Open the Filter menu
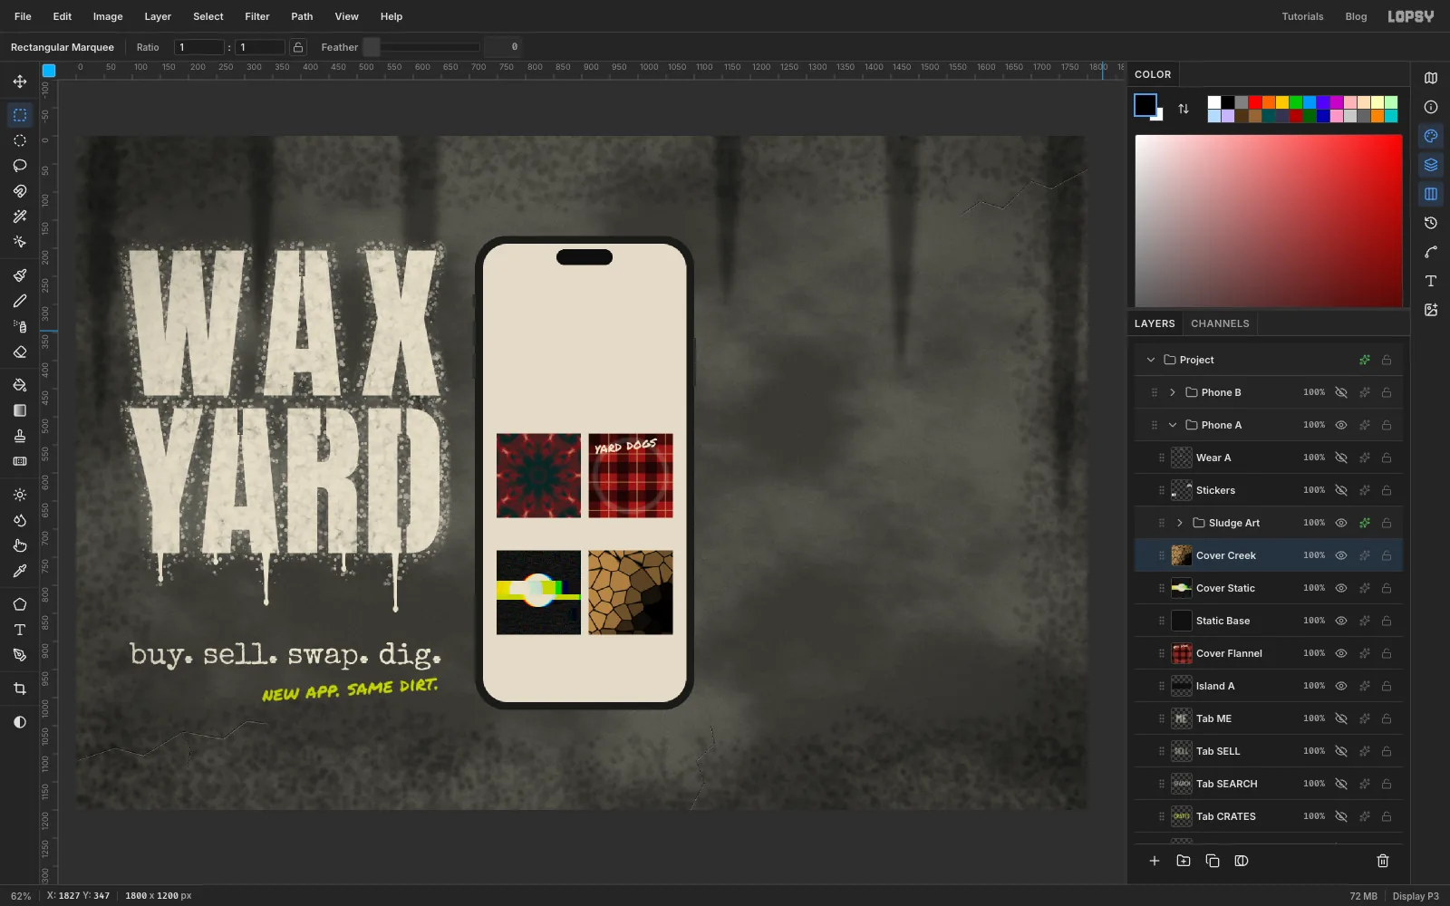 click(x=257, y=16)
